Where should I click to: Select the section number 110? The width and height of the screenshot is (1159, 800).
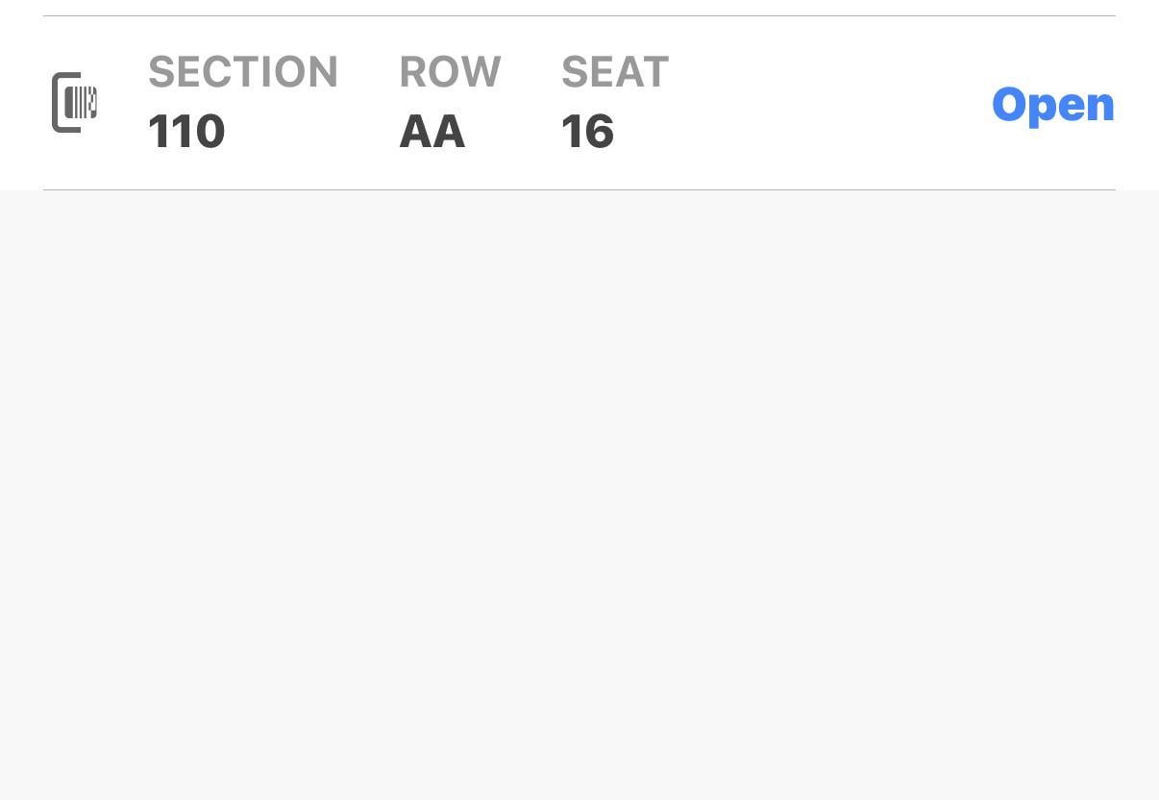pos(186,132)
